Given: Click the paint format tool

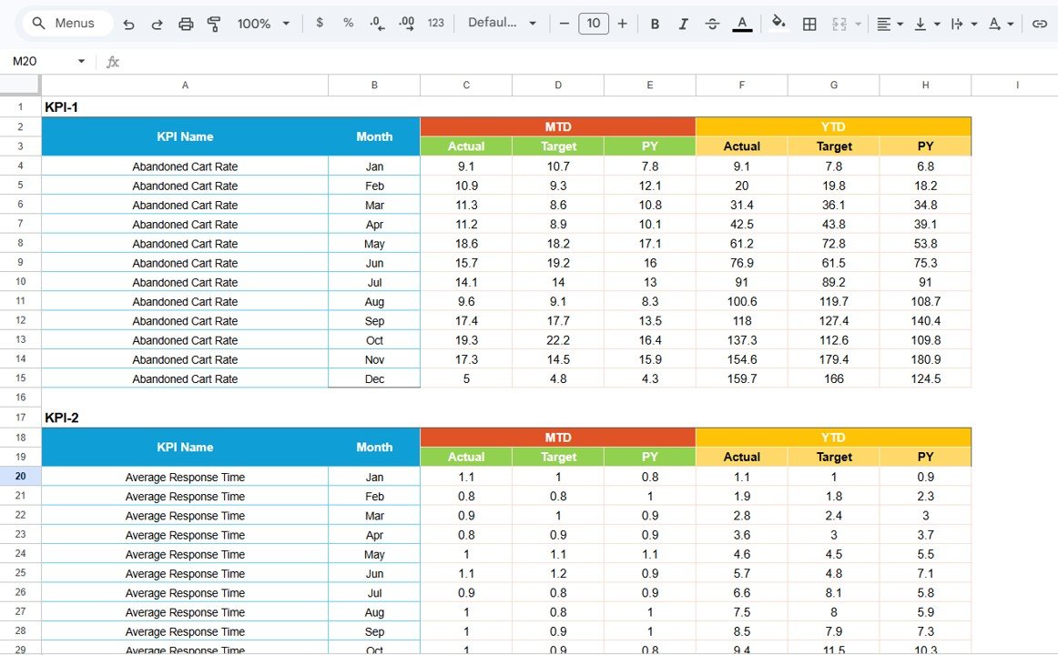Looking at the screenshot, I should (x=214, y=23).
